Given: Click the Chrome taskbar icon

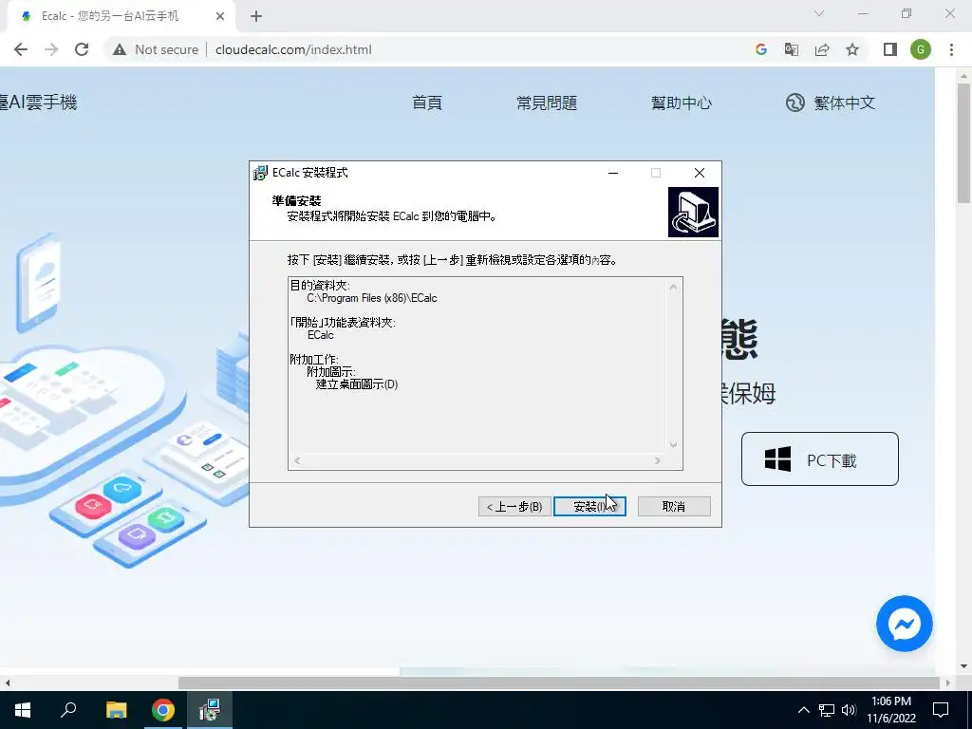Looking at the screenshot, I should pos(163,710).
